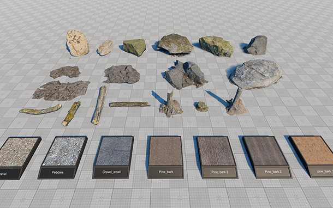Select the tall pale beige boulder
Screen dimensions: 333x208
[x=78, y=43]
